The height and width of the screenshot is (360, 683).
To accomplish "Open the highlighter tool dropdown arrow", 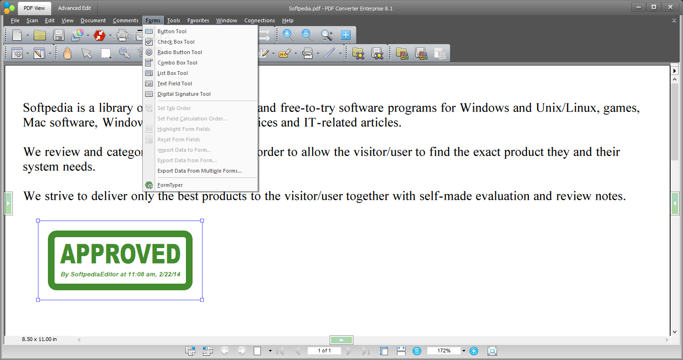I will point(295,54).
